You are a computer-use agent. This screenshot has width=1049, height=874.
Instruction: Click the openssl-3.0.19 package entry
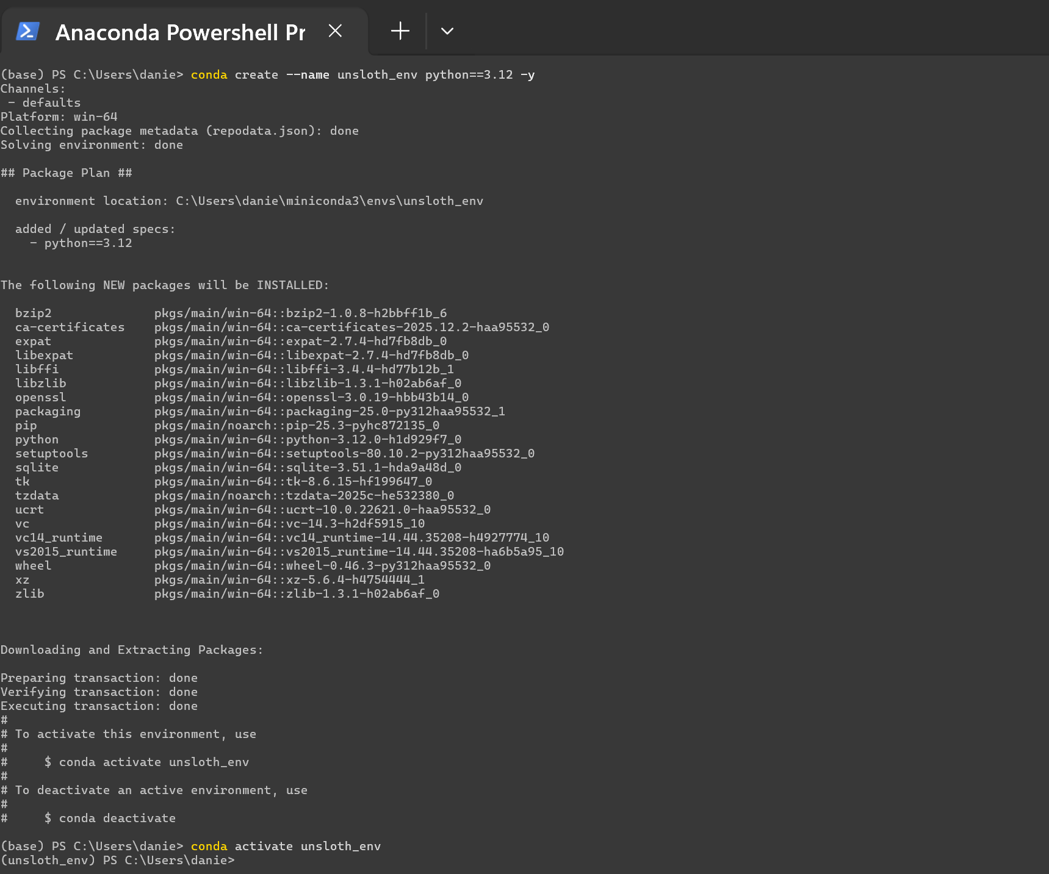[x=377, y=398]
